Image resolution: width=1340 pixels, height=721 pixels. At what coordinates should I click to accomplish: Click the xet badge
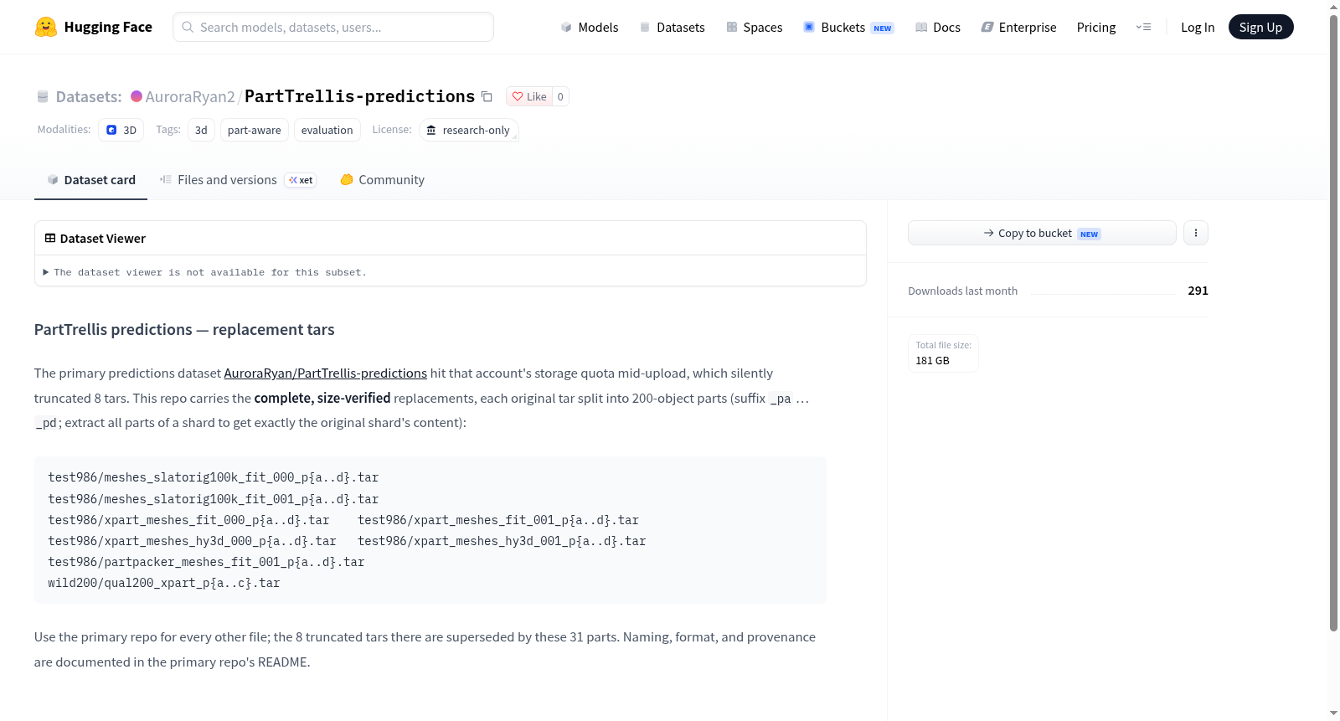click(301, 180)
